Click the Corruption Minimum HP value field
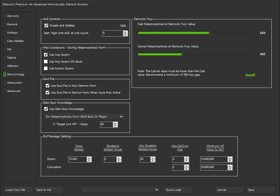Image resolution: width=280 pixels, height=196 pixels. 214,167
